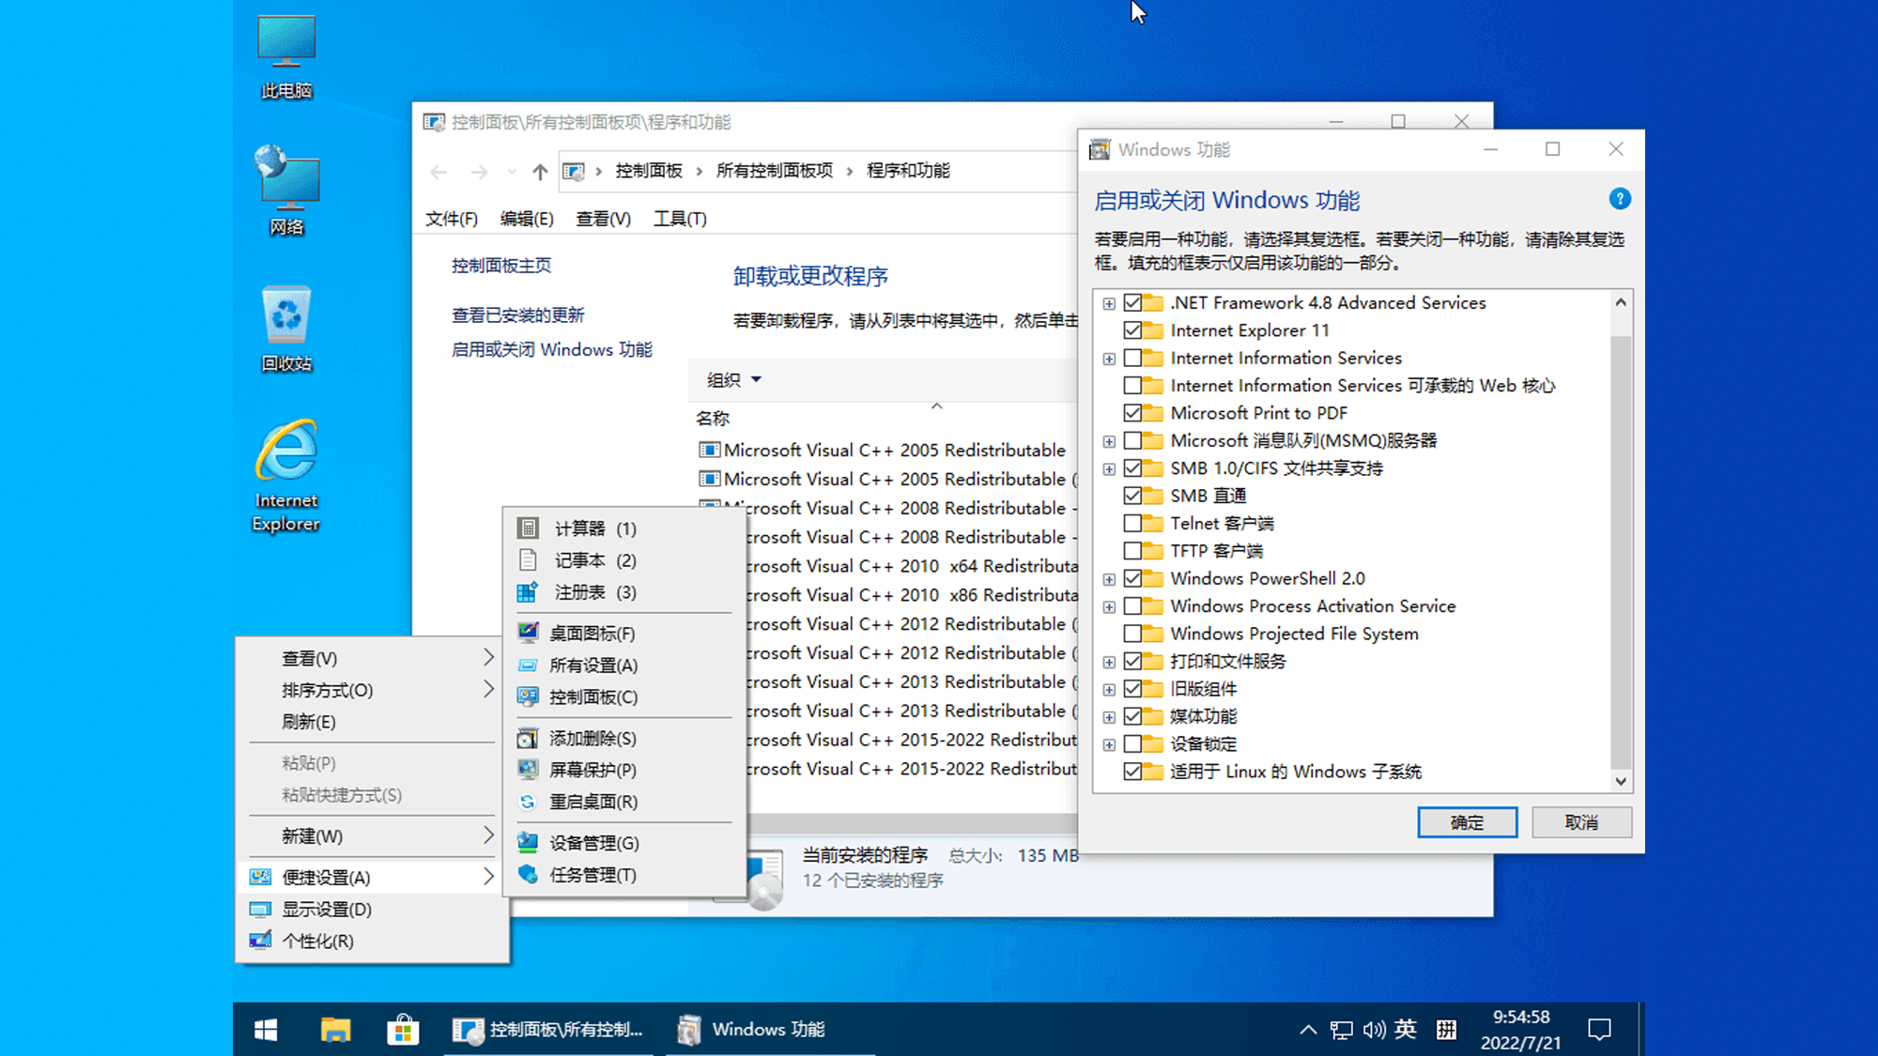The image size is (1878, 1056).
Task: Click 确定 in the Windows Features dialog
Action: [1467, 821]
